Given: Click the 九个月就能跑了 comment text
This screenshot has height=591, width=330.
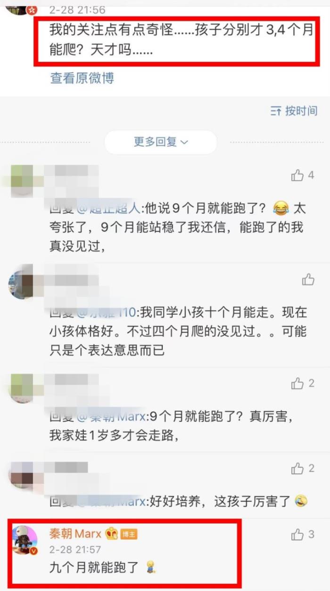Looking at the screenshot, I should pos(94,568).
